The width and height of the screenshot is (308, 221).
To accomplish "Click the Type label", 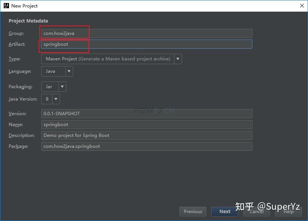I will point(14,59).
